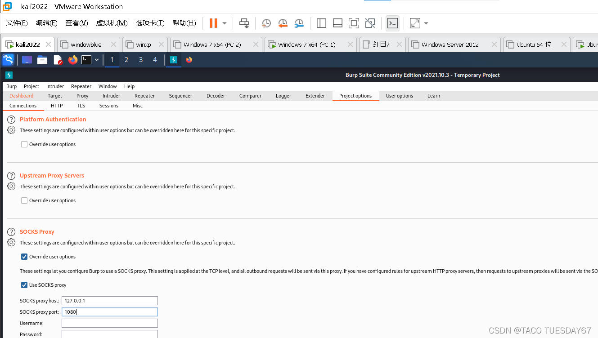Click the unity mode disabled icon

click(x=370, y=23)
